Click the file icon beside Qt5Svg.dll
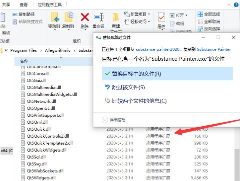The width and height of the screenshot is (240, 181). coord(23,164)
